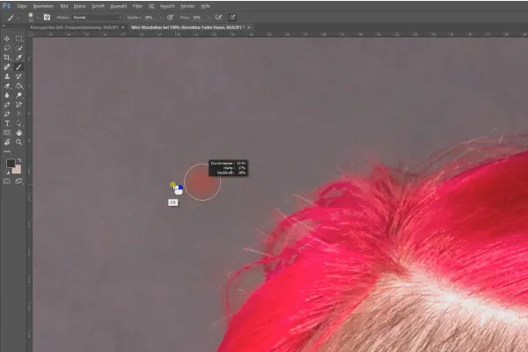Swap foreground and background colors
The image size is (528, 352).
pyautogui.click(x=19, y=160)
